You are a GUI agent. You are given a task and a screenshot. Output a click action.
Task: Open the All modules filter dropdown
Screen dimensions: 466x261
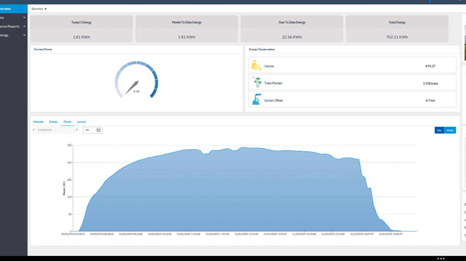click(93, 130)
